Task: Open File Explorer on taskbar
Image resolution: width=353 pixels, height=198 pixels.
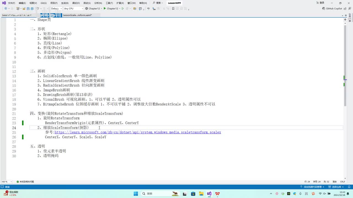Action: click(x=201, y=194)
